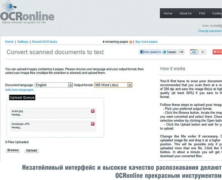The height and width of the screenshot is (180, 222).
Task: Open the About Us menu item
Action: 185,13
